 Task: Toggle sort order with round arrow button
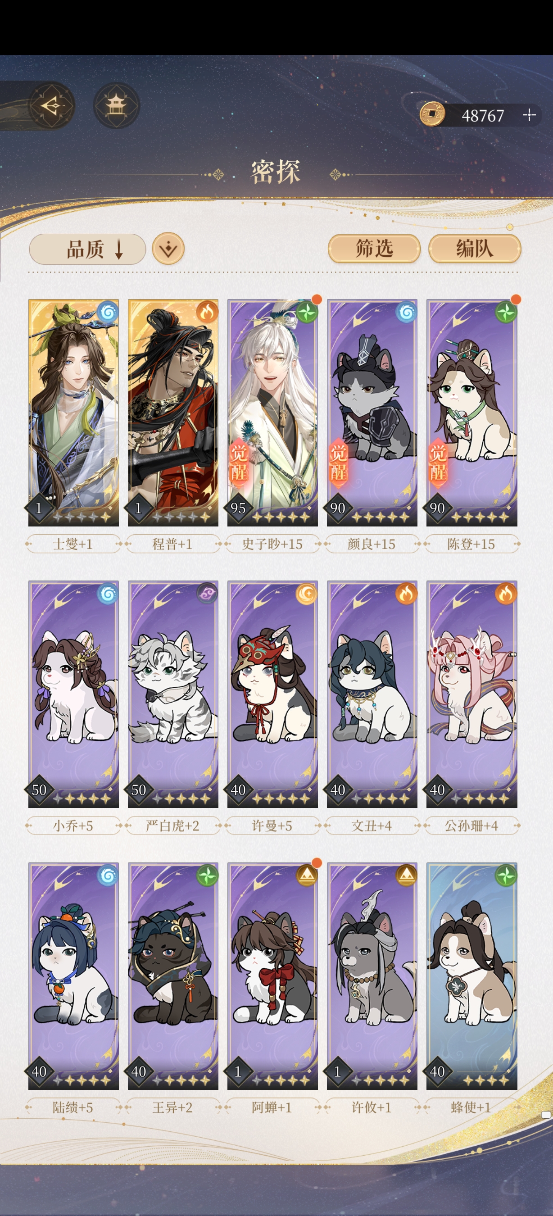coord(168,249)
